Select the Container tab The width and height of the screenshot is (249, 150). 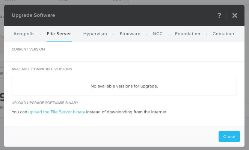(x=223, y=34)
